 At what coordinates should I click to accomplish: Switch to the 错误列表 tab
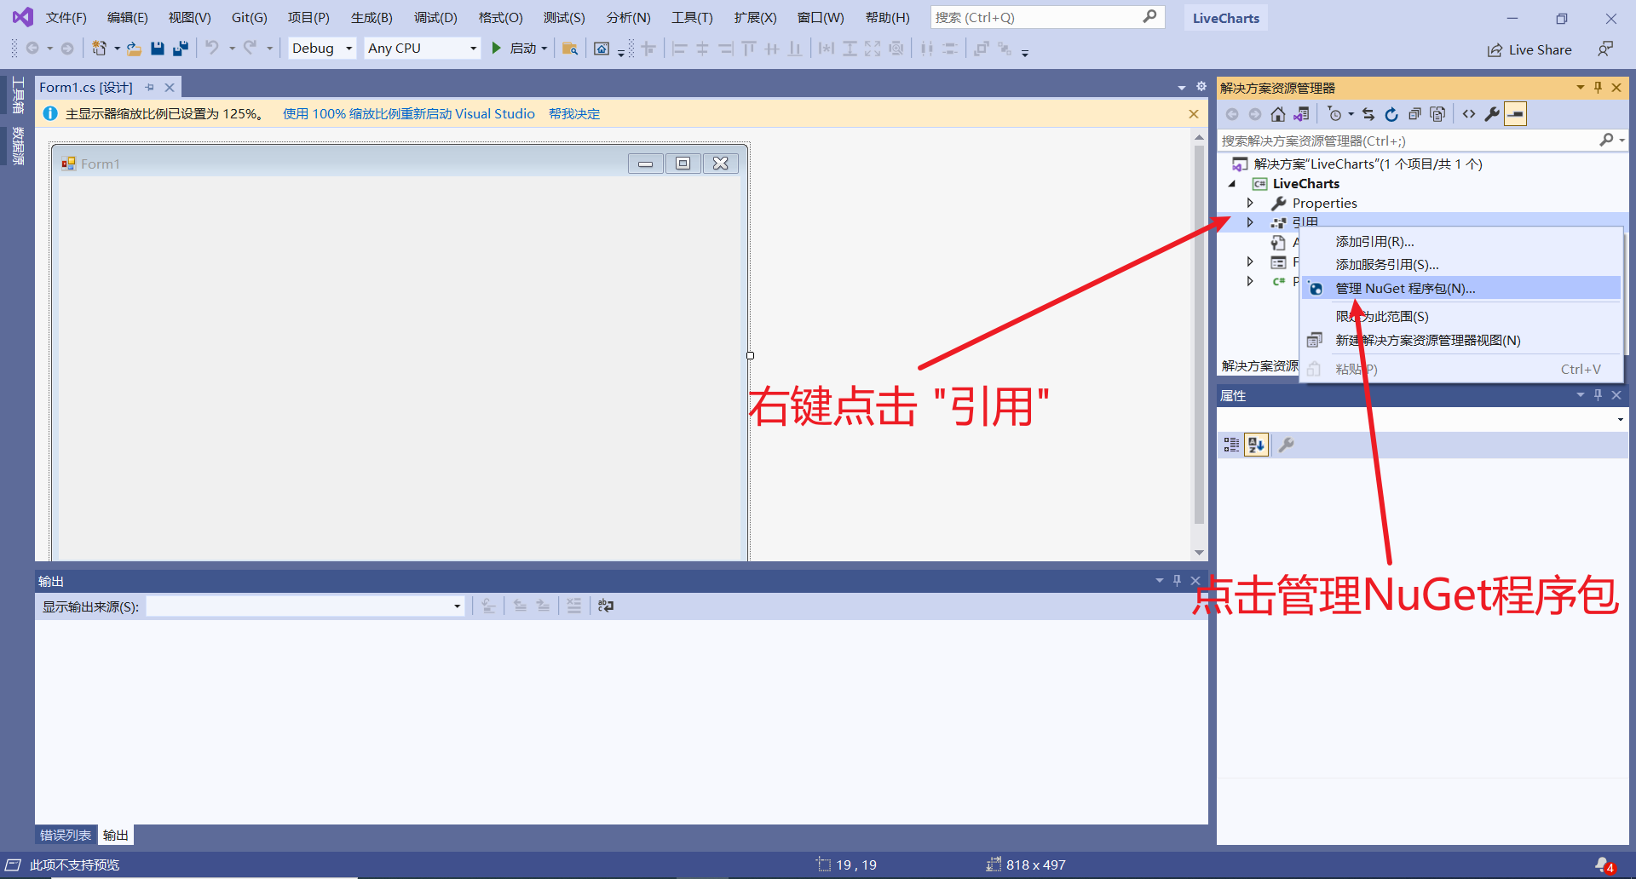pos(66,836)
